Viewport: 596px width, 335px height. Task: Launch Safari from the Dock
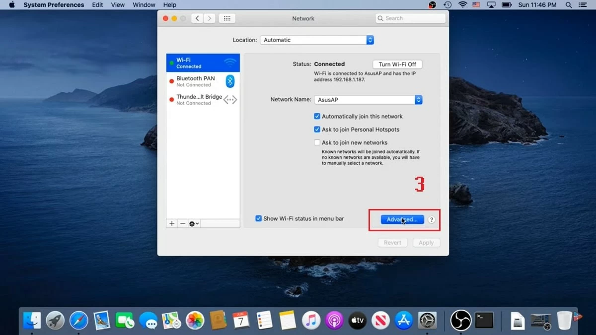pos(78,321)
